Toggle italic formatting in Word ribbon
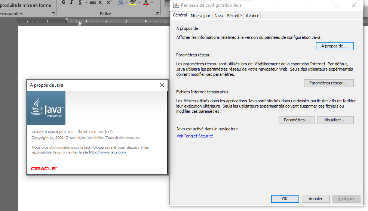 (x=71, y=2)
